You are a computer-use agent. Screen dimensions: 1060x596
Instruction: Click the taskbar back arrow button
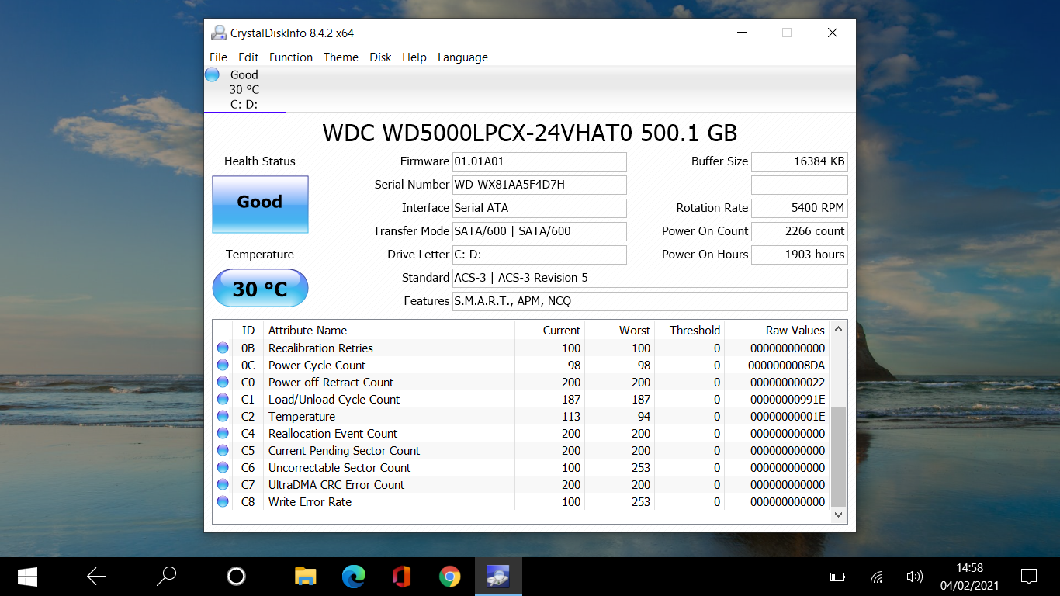(97, 577)
